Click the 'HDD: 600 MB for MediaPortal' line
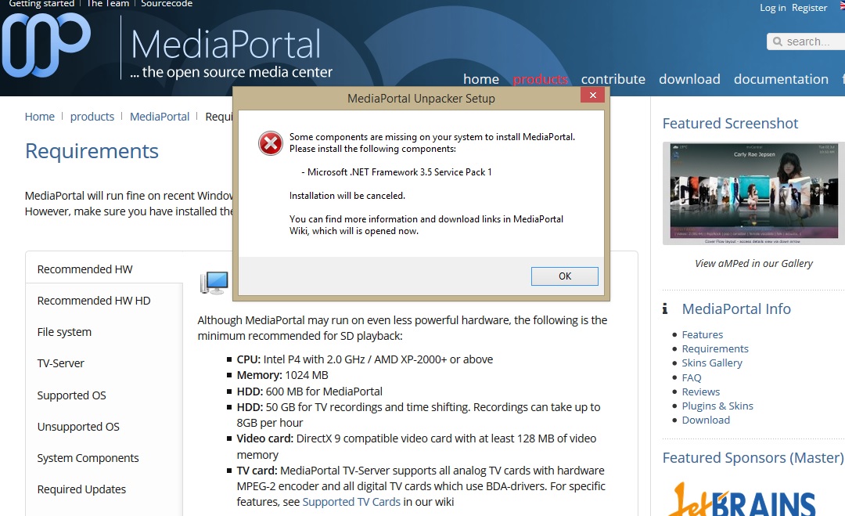 coord(309,392)
